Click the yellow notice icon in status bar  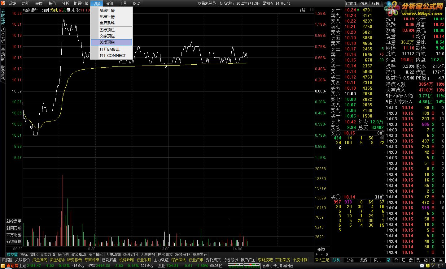coord(428,266)
